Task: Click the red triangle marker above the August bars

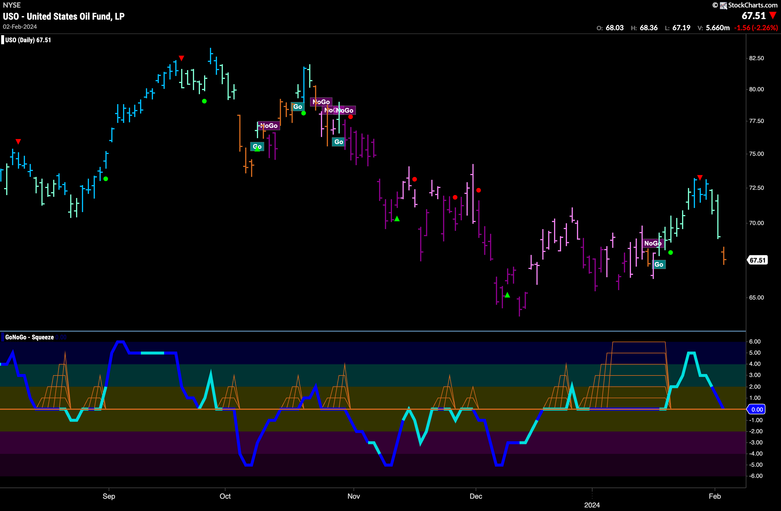Action: click(18, 142)
